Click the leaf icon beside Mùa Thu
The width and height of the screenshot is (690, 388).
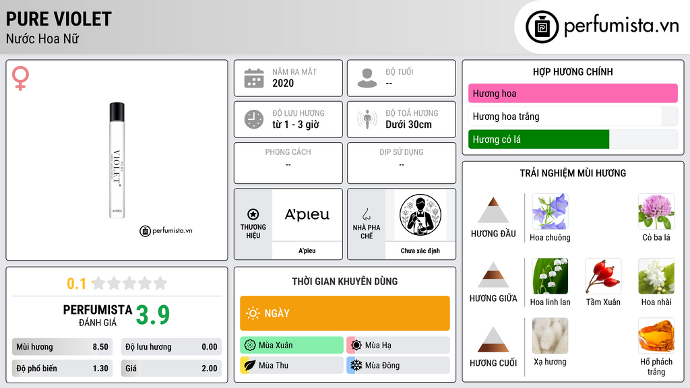coord(250,365)
